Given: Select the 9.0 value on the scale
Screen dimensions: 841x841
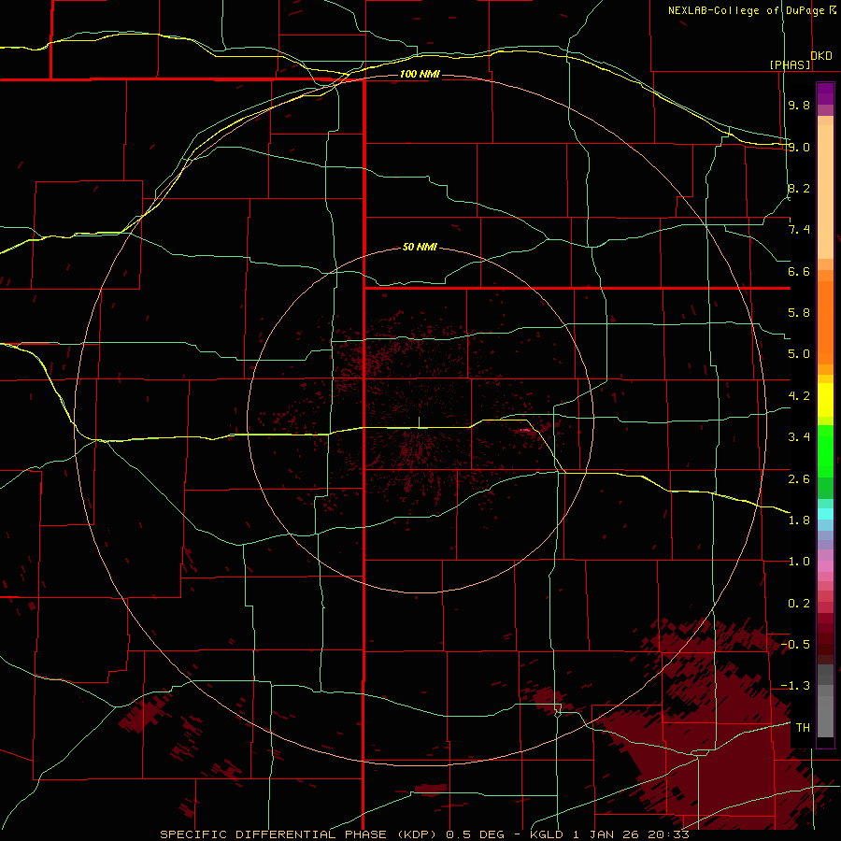Looking at the screenshot, I should [799, 147].
